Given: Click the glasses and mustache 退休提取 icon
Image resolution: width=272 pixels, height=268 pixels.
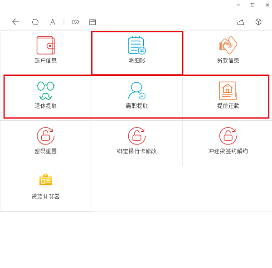Looking at the screenshot, I should 45,90.
